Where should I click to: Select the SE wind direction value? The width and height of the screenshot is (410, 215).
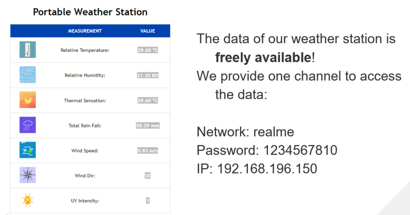(148, 175)
